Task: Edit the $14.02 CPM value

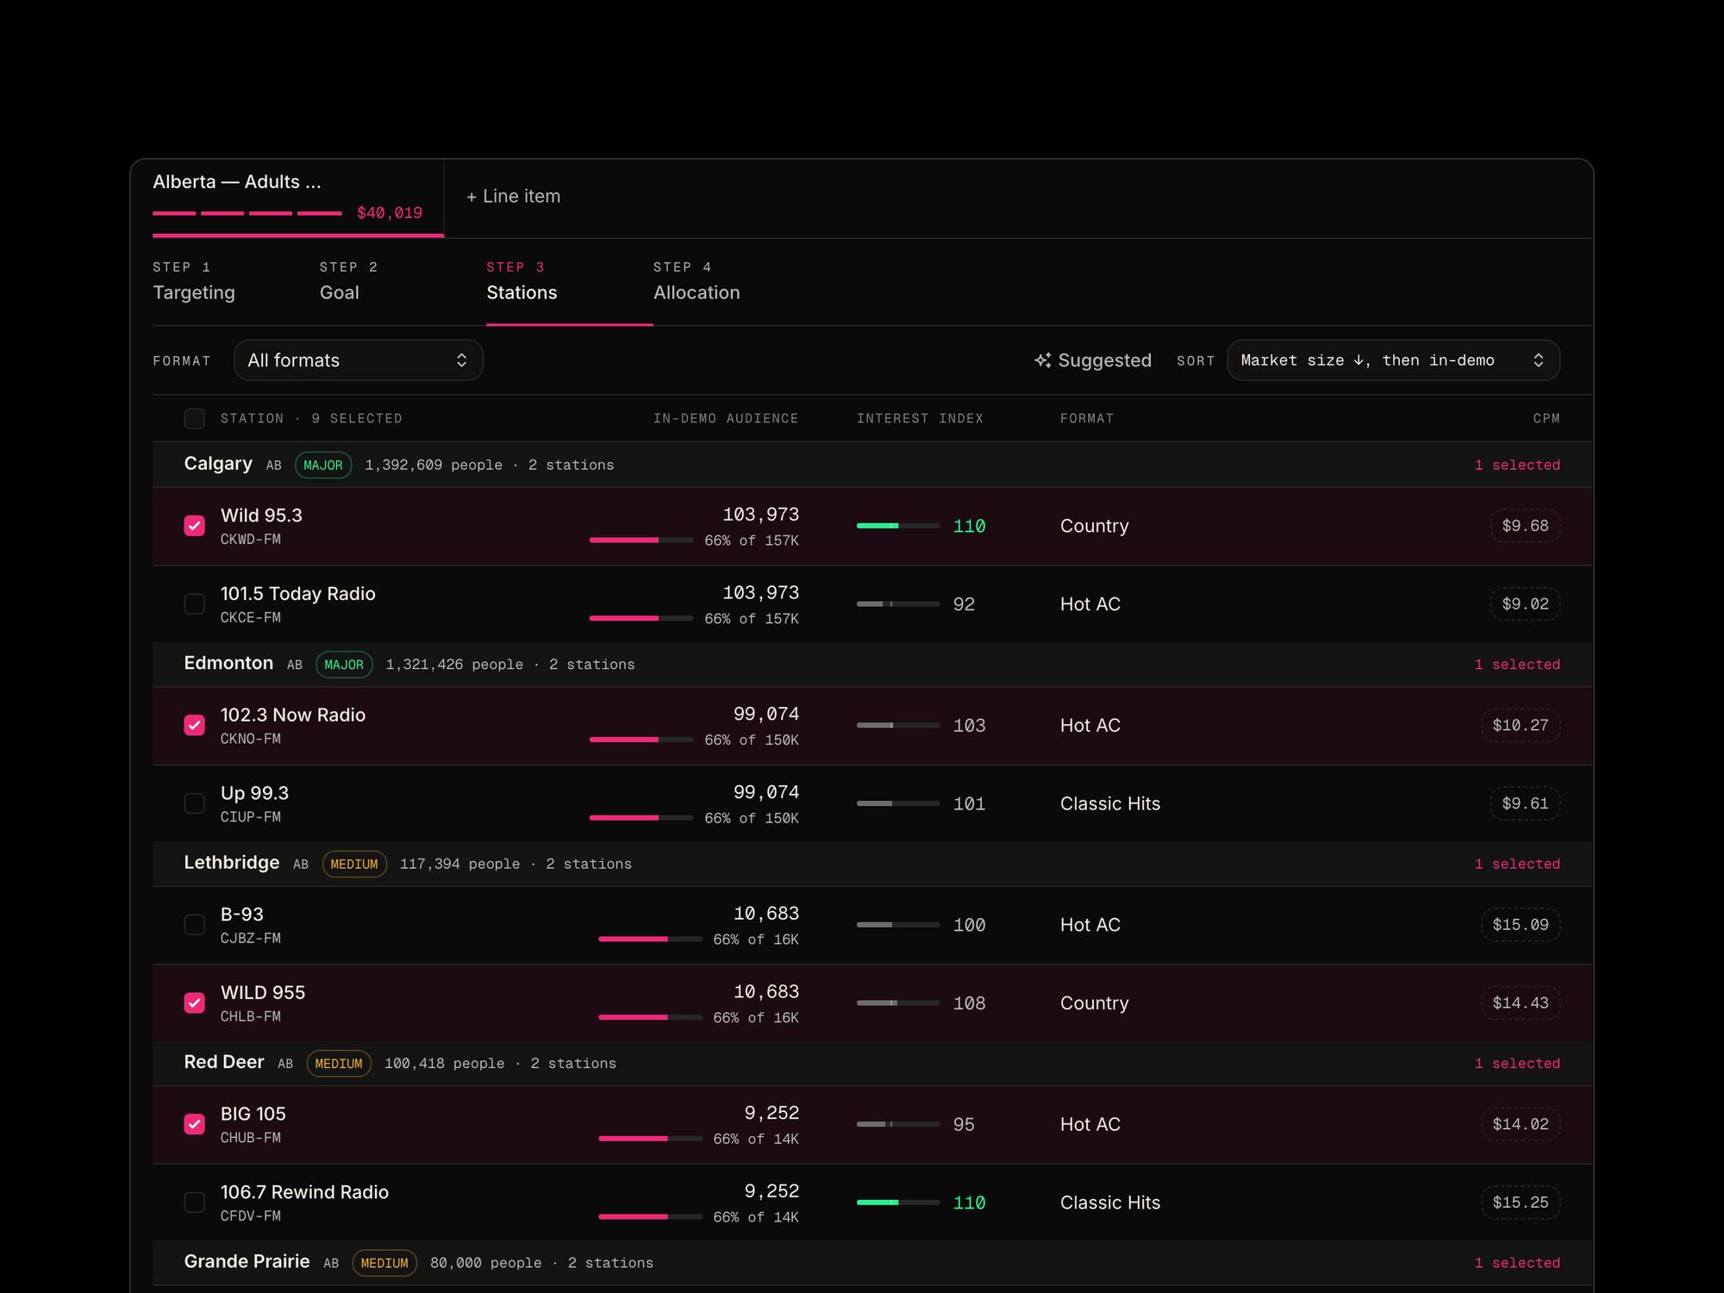Action: point(1521,1124)
